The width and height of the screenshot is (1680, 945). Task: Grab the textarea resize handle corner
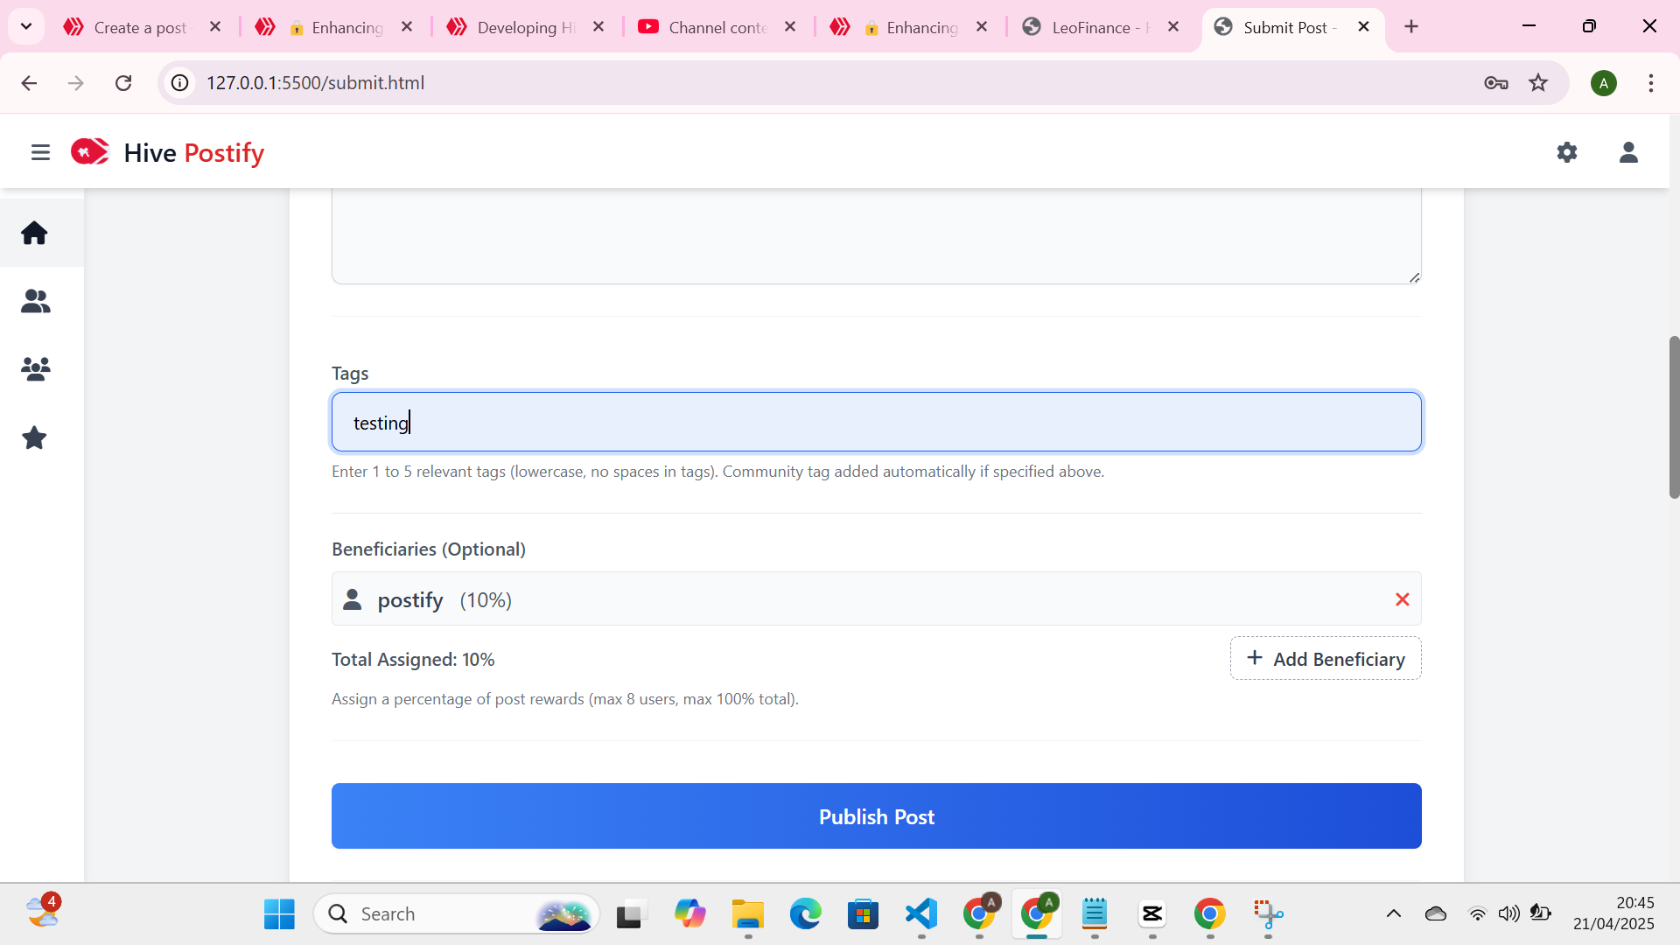[1414, 277]
